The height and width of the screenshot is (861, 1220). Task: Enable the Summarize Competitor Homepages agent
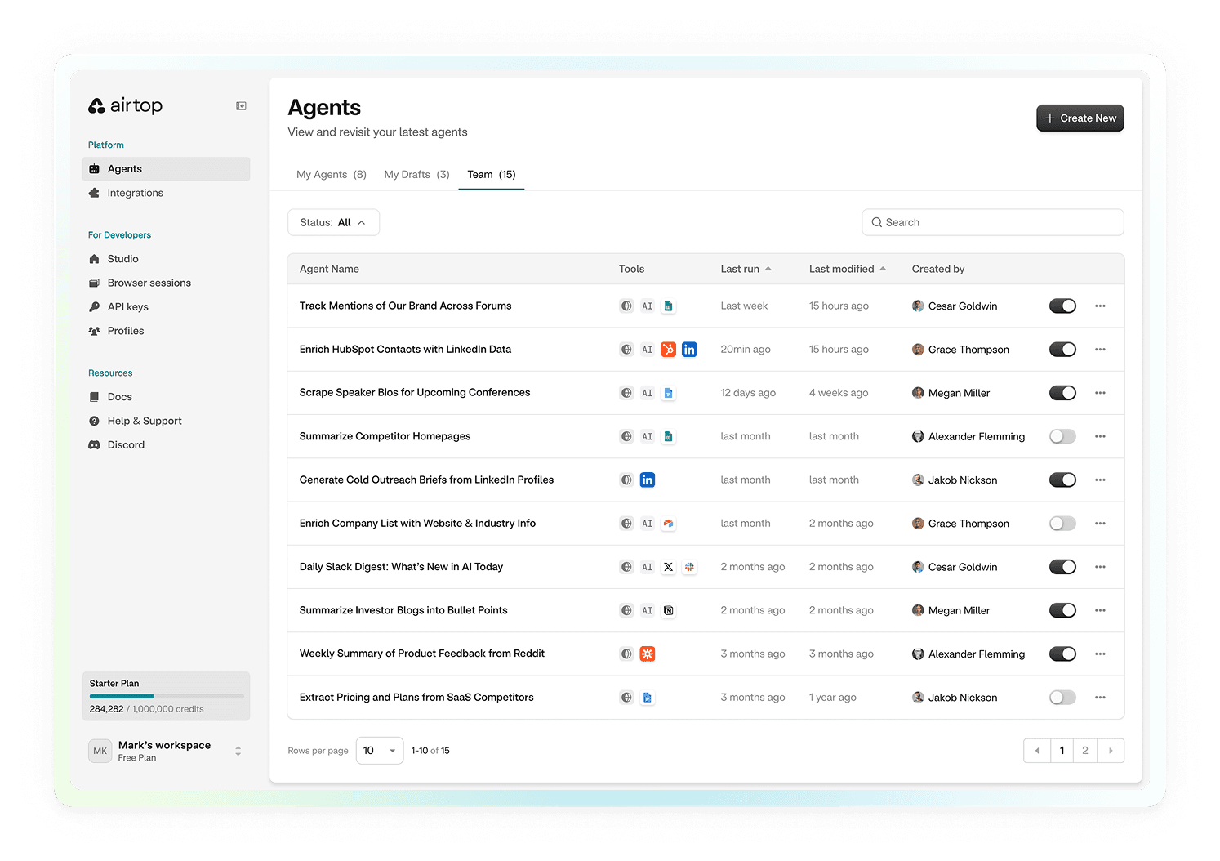(x=1062, y=435)
